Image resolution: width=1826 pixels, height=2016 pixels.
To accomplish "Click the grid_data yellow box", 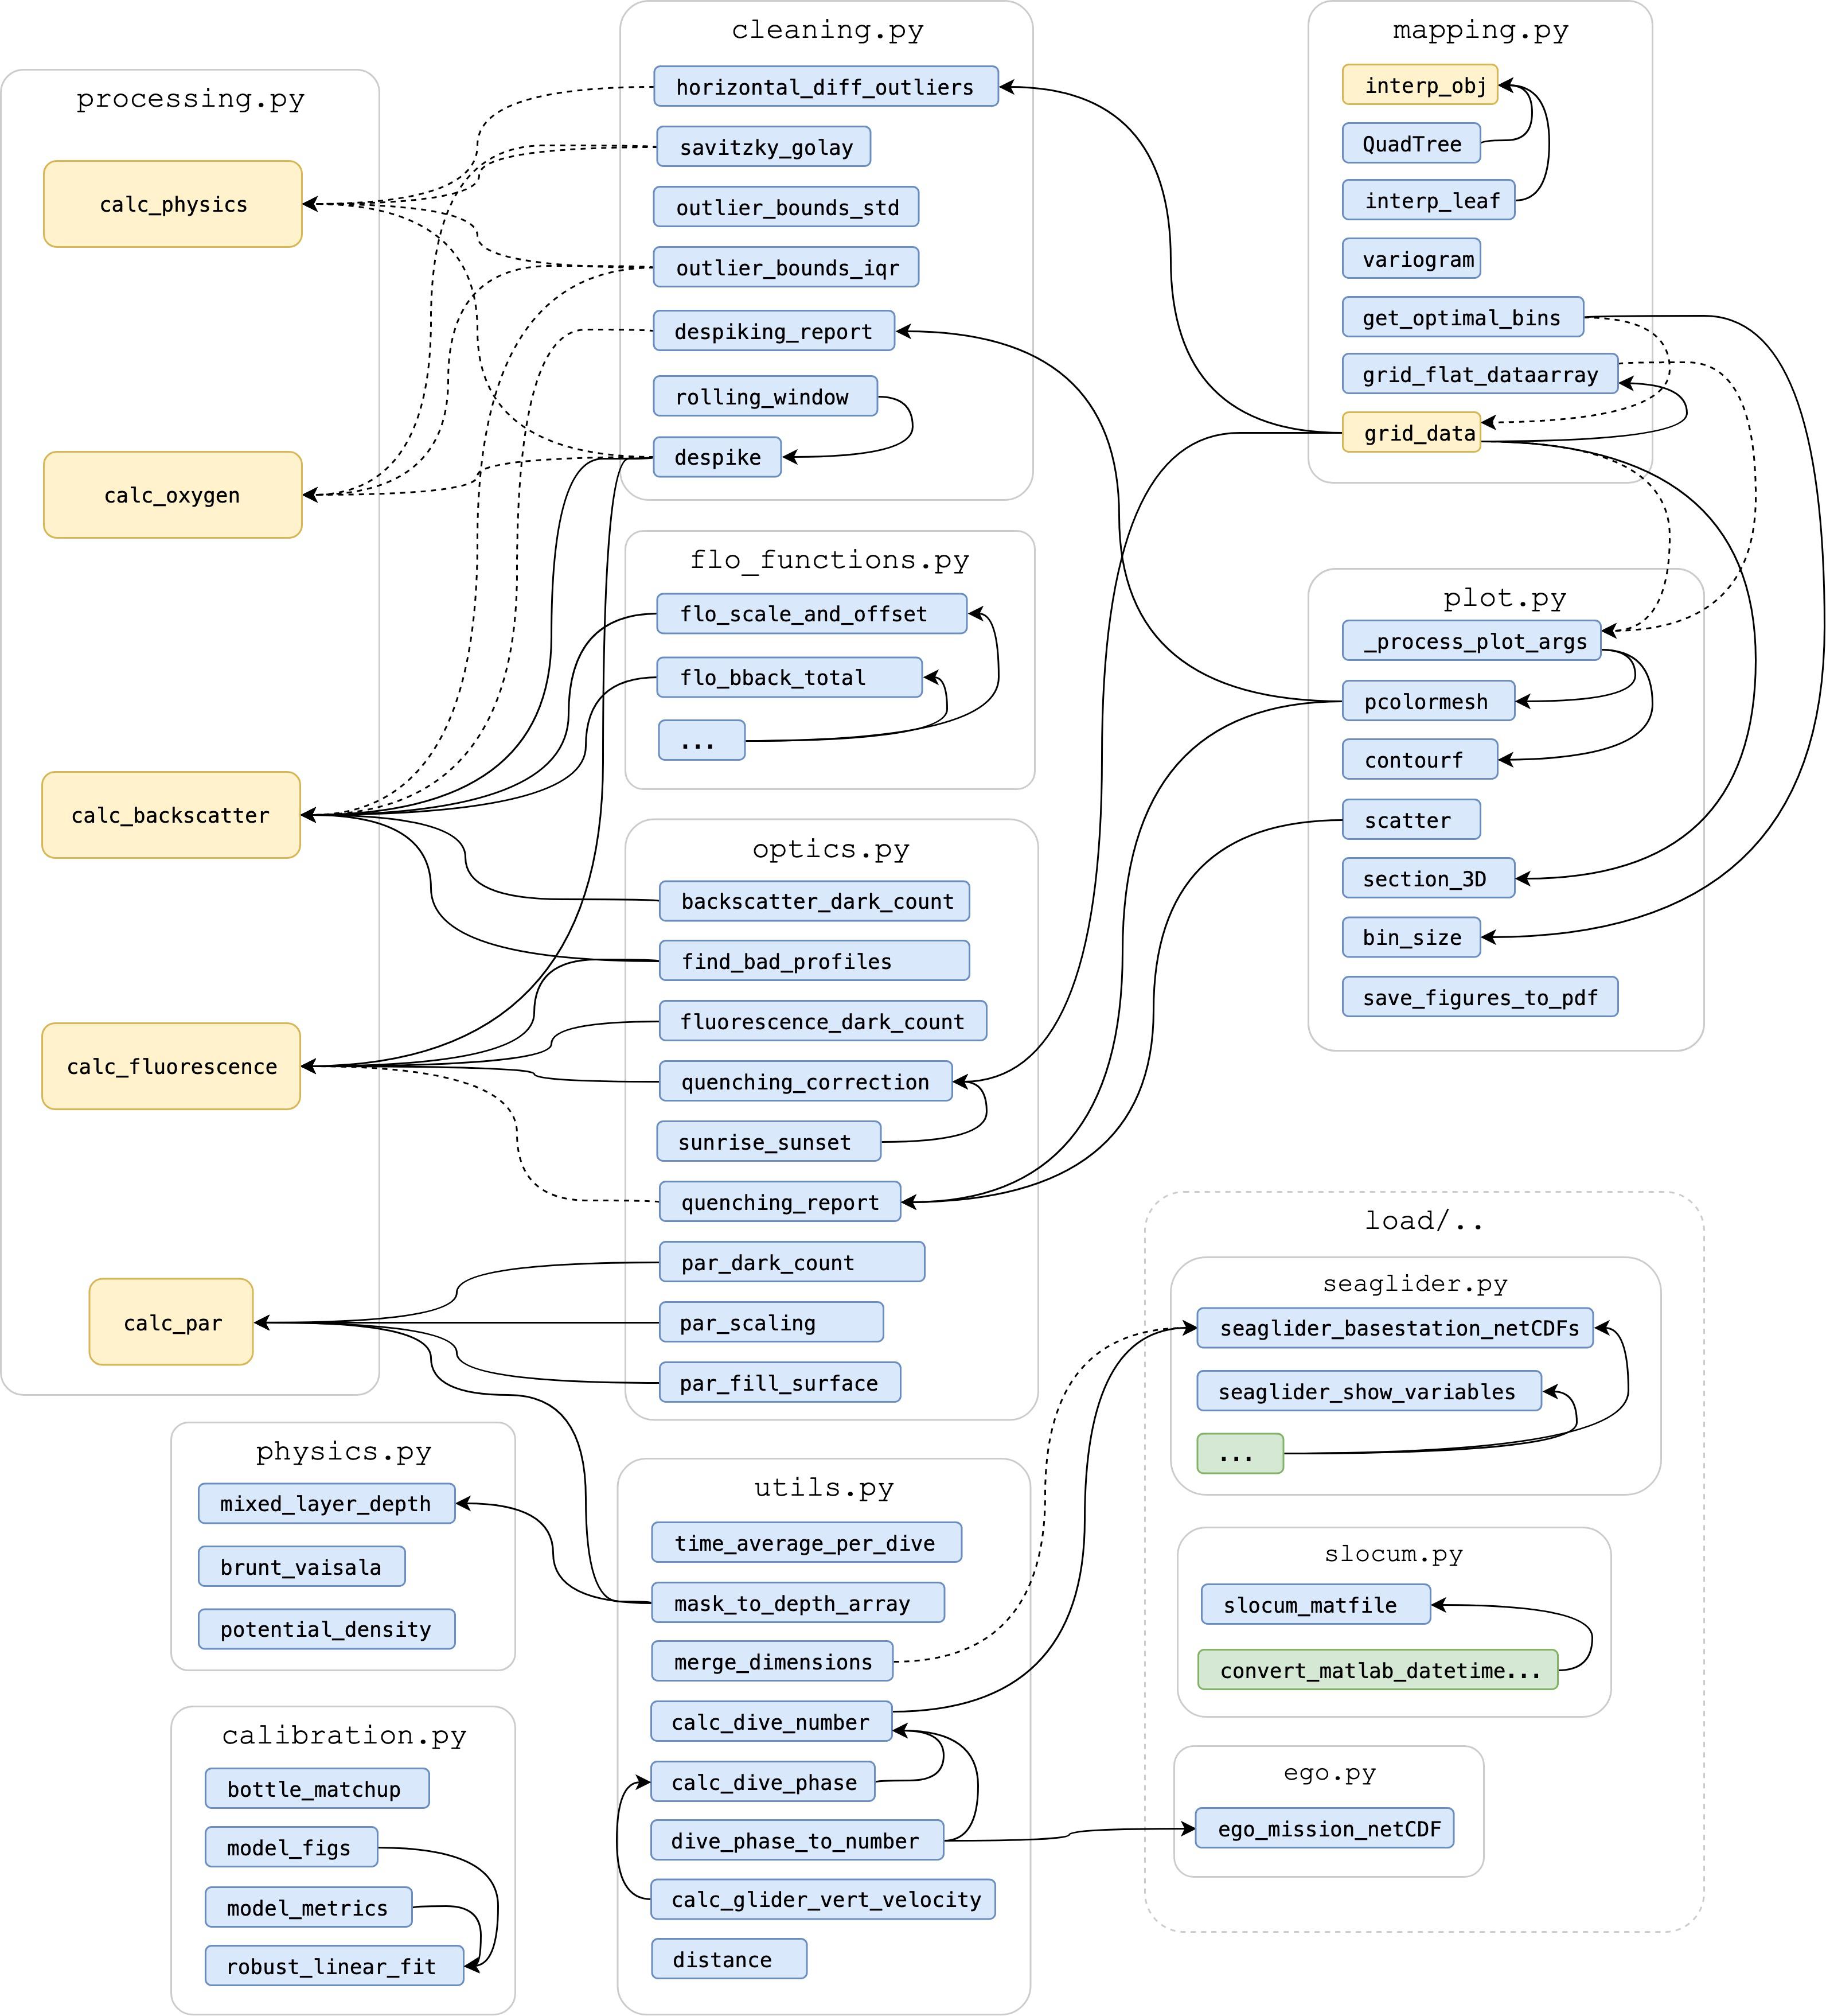I will (1411, 432).
